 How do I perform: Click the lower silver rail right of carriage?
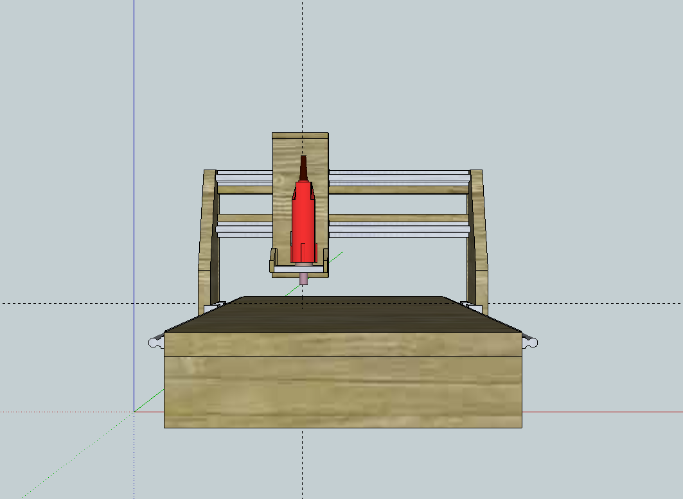399,229
